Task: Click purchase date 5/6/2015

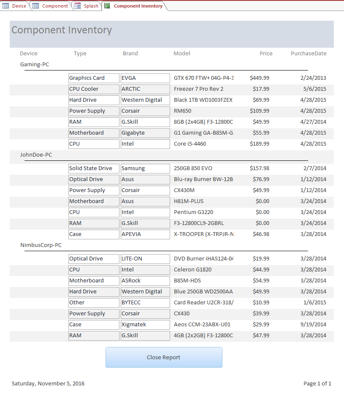Action: 315,89
